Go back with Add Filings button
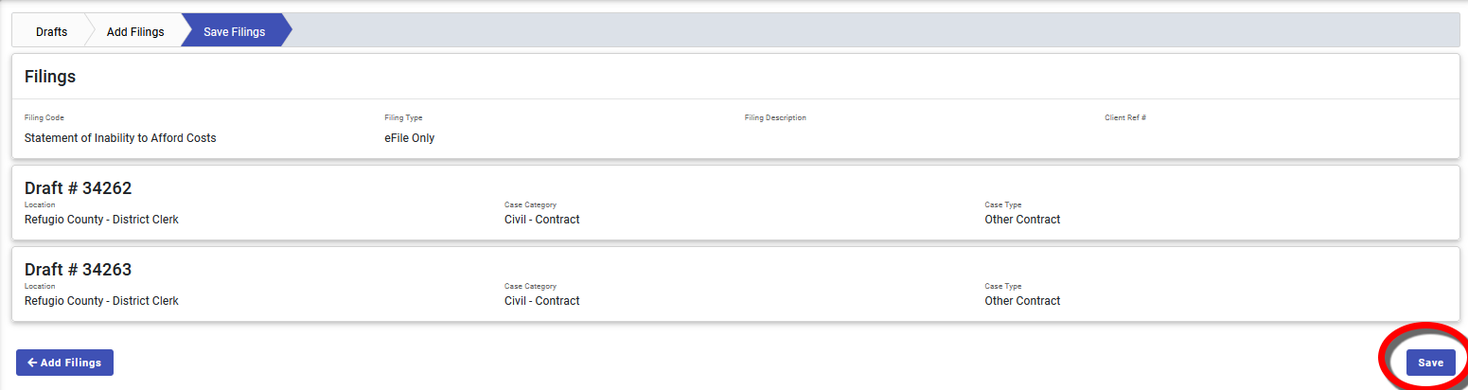 pos(64,363)
